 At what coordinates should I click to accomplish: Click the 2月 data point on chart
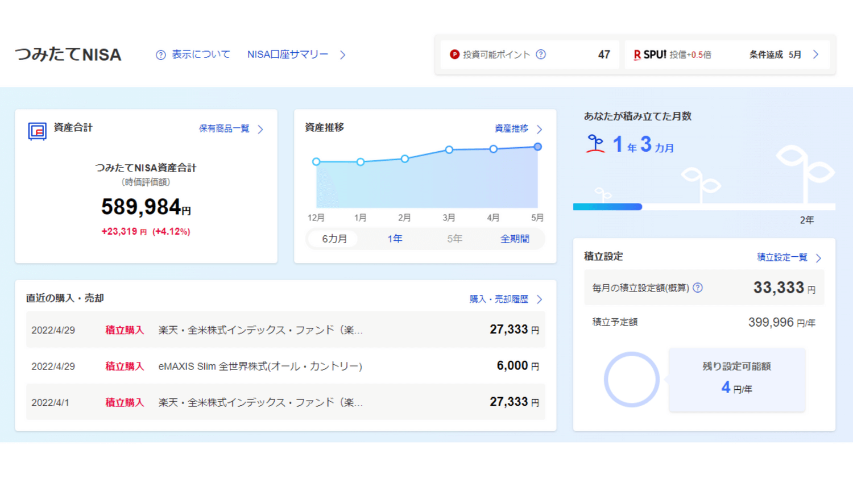[405, 159]
